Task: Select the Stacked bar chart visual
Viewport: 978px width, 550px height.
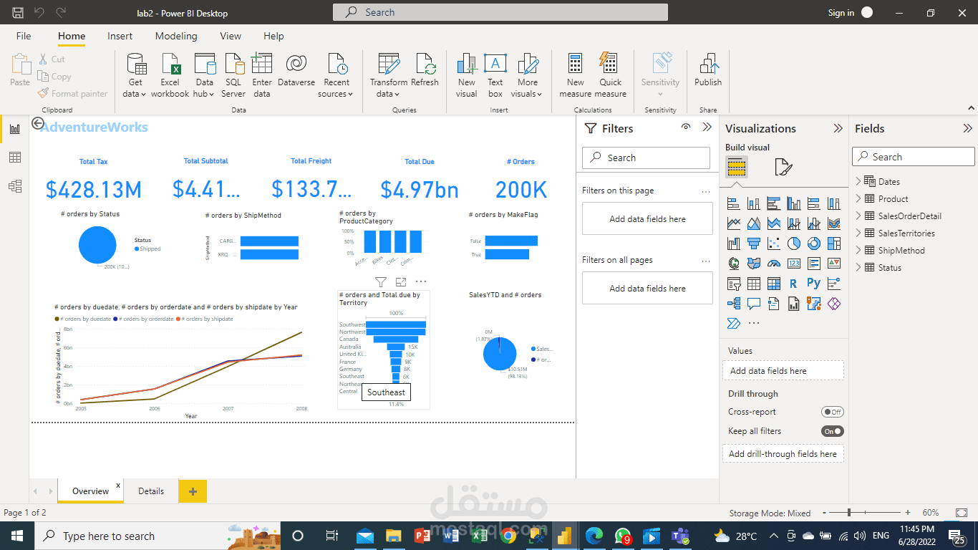Action: [734, 203]
